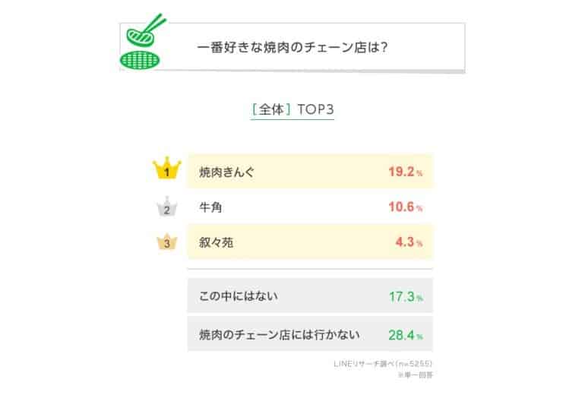Click the gray divider line below 叙々苑
This screenshot has height=395, width=585.
tap(310, 269)
